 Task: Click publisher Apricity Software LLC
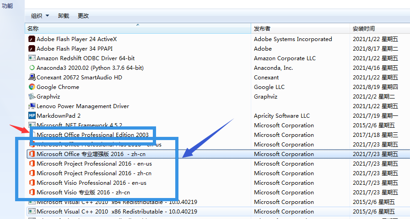pyautogui.click(x=282, y=116)
